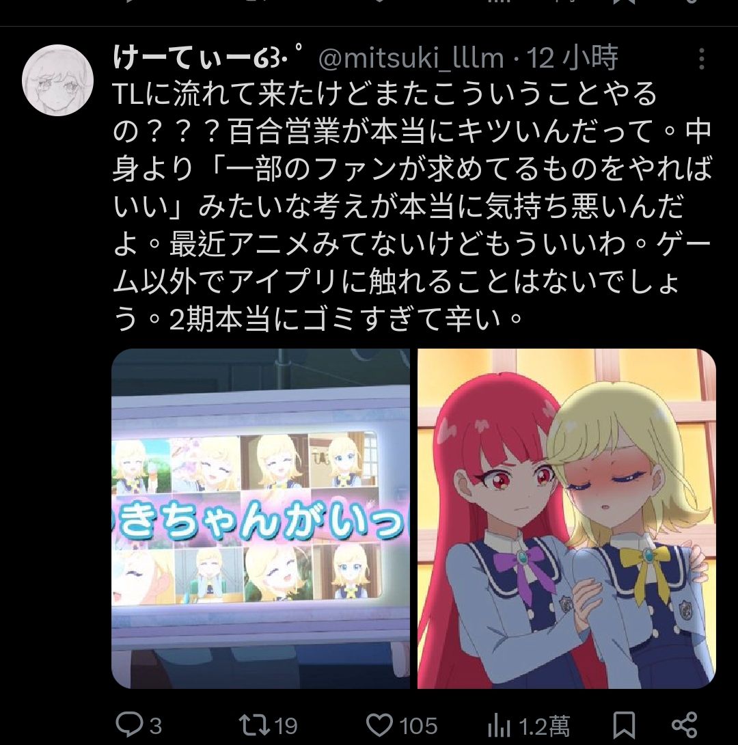738x745 pixels.
Task: Open right image of red-haired and blonde girls
Action: click(x=566, y=518)
